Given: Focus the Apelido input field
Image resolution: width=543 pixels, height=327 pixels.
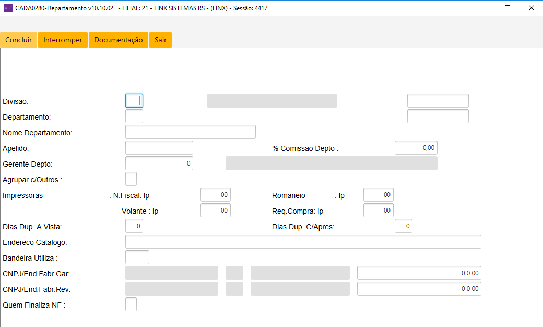Looking at the screenshot, I should tap(159, 147).
